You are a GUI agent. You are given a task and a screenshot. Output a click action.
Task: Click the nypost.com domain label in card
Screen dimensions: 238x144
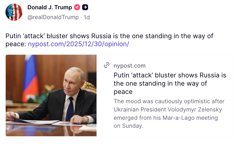[x=130, y=66]
